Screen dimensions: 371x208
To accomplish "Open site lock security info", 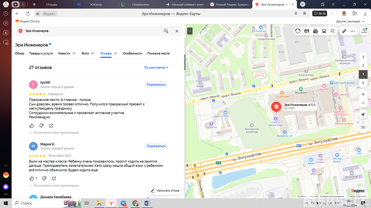I will coord(38,14).
